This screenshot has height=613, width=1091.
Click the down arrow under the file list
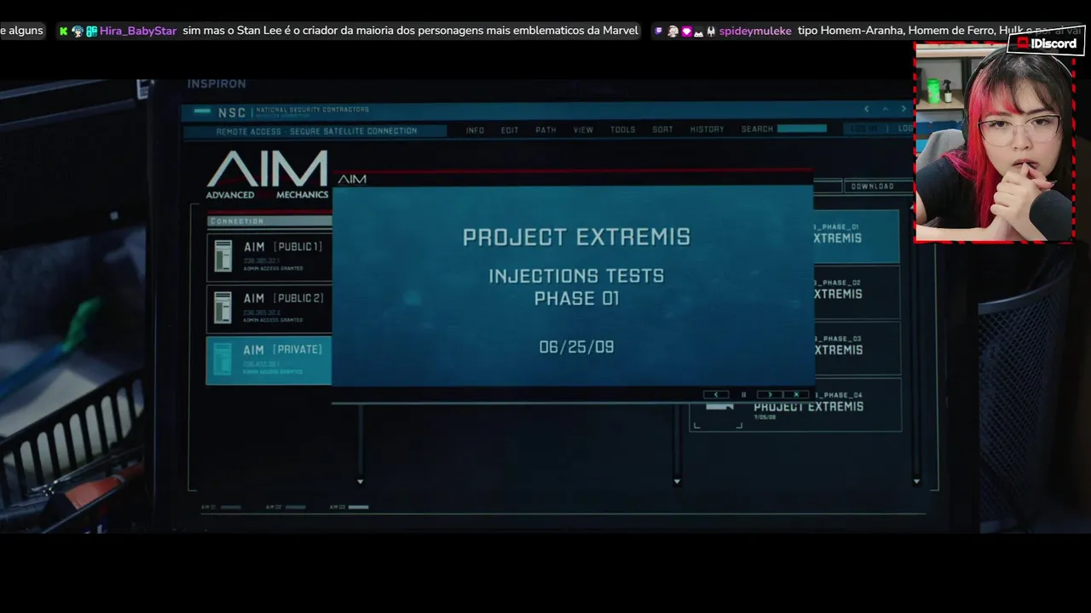click(x=916, y=482)
